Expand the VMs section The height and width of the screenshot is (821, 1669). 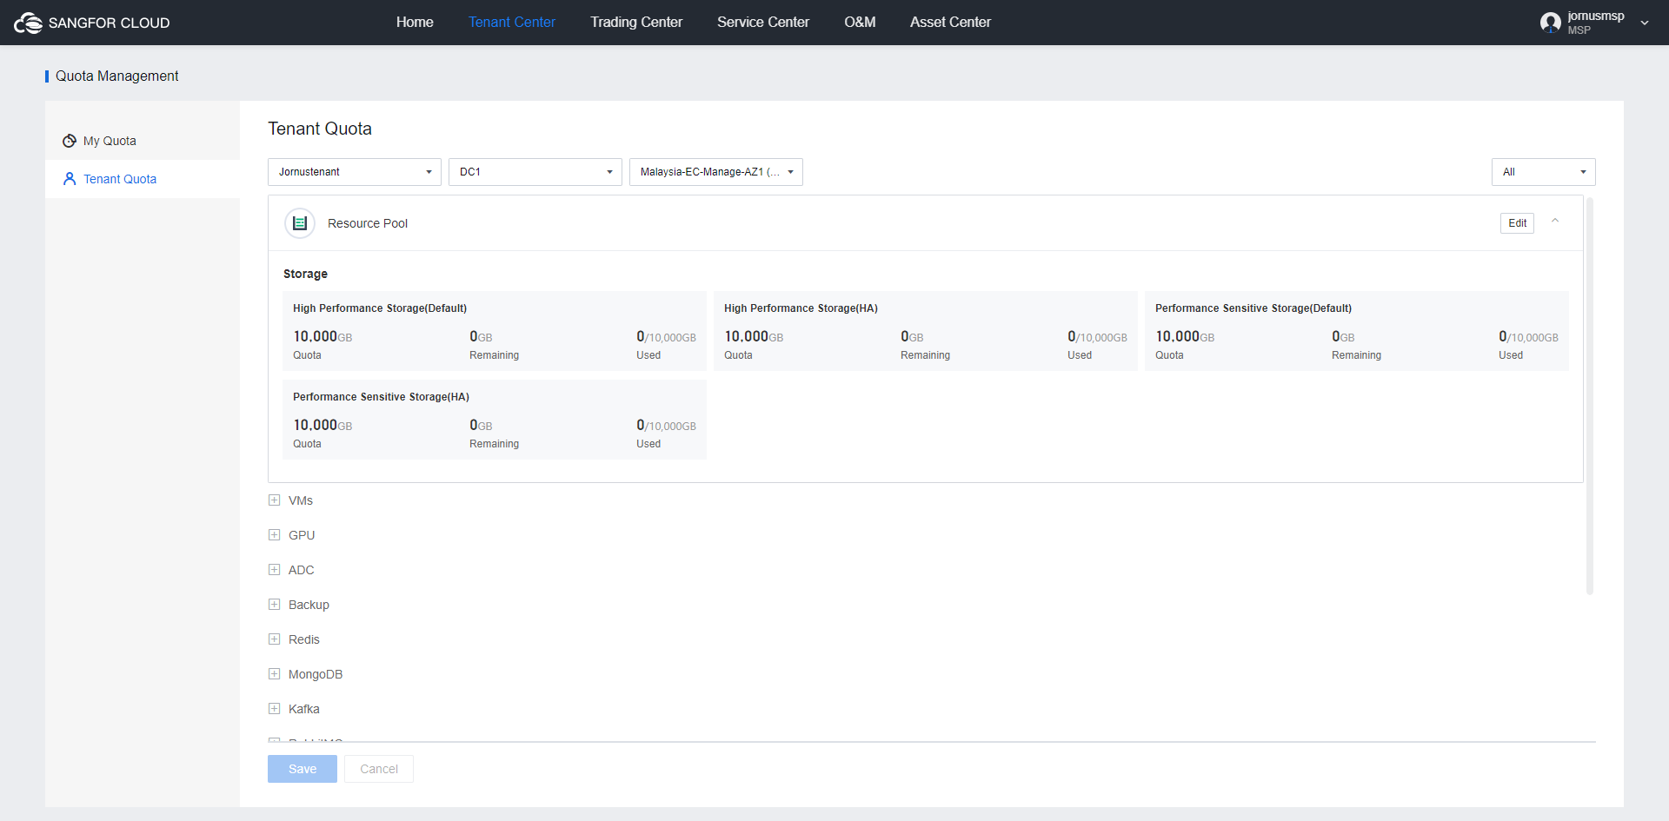(275, 500)
